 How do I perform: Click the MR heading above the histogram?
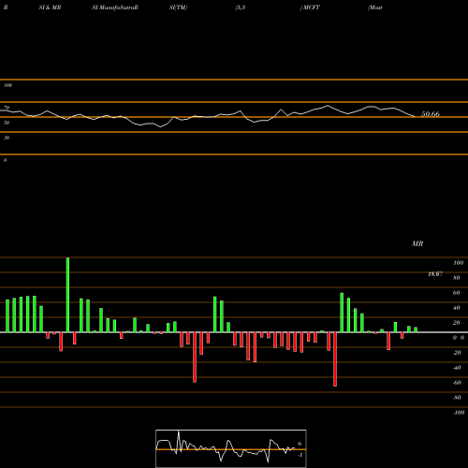click(x=417, y=243)
